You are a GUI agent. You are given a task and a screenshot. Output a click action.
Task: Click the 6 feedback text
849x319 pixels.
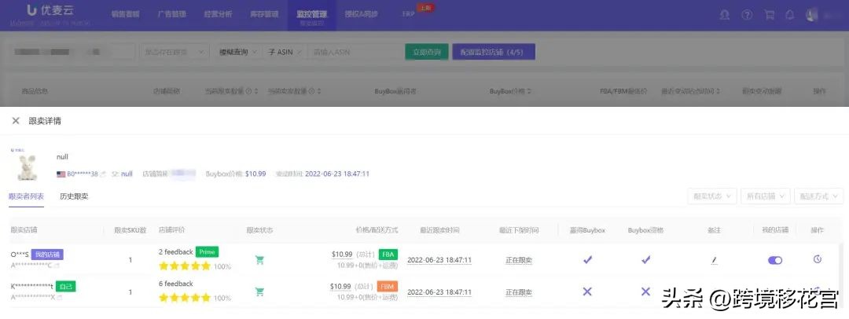pyautogui.click(x=175, y=284)
